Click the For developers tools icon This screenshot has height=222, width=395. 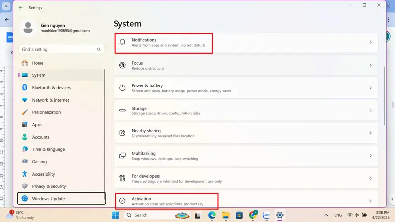[x=122, y=178]
